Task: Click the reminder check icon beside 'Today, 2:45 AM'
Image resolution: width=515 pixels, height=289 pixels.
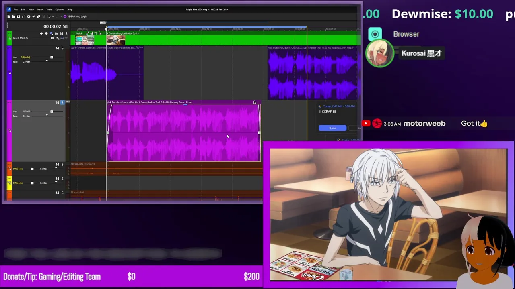Action: click(320, 106)
